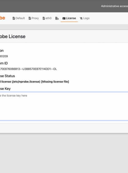
Task: Open the Logs tab label
Action: [x=86, y=18]
